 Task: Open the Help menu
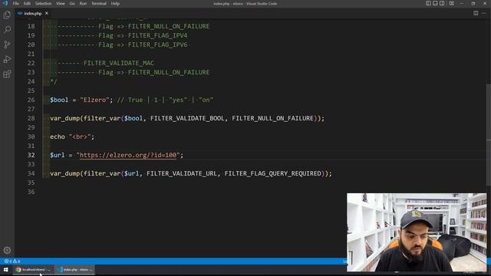pos(115,3)
